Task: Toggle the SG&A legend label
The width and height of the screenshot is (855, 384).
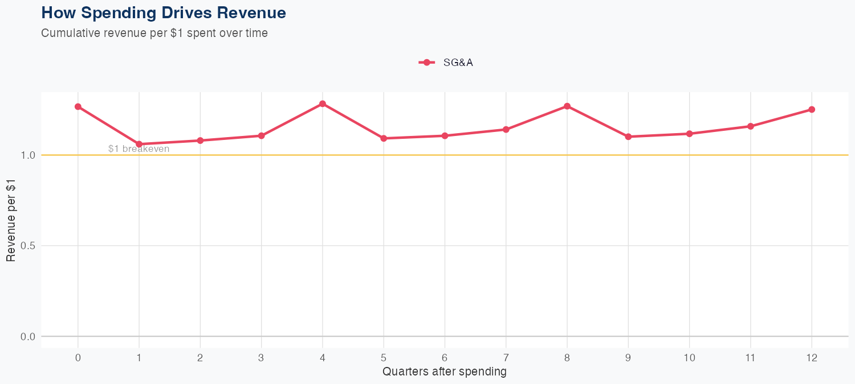Action: coord(458,63)
